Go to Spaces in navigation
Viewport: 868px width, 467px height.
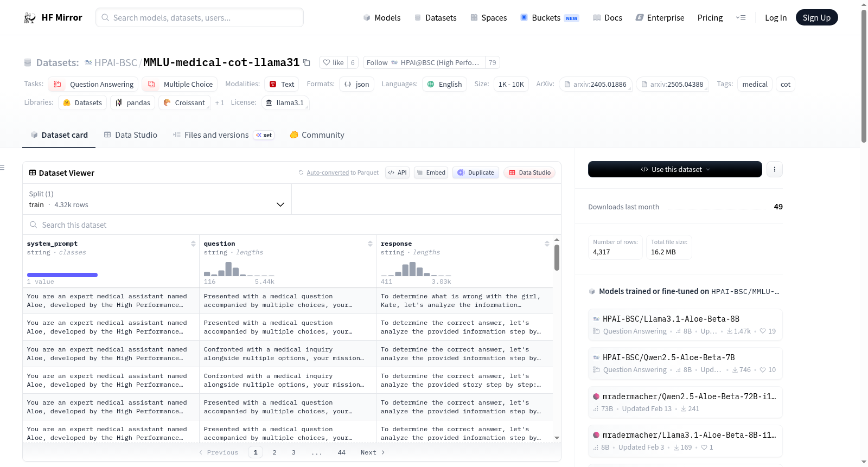click(x=488, y=18)
